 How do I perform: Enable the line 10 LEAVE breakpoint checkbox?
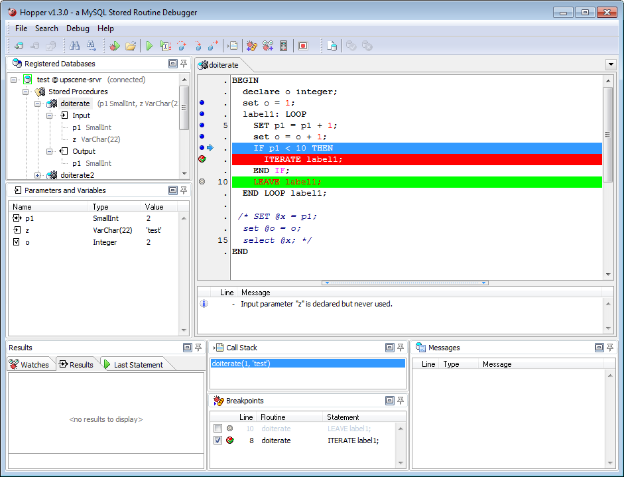point(218,429)
